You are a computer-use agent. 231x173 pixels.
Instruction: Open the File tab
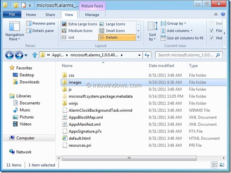point(12,14)
